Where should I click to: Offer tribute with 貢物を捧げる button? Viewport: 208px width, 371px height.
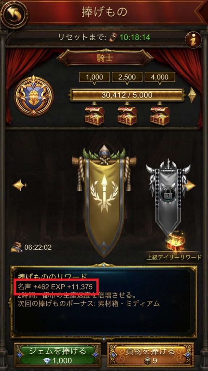(150, 354)
